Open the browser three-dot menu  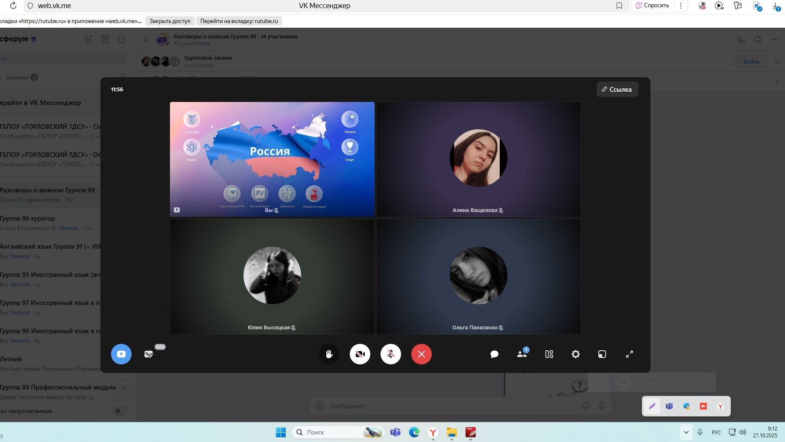click(x=681, y=6)
